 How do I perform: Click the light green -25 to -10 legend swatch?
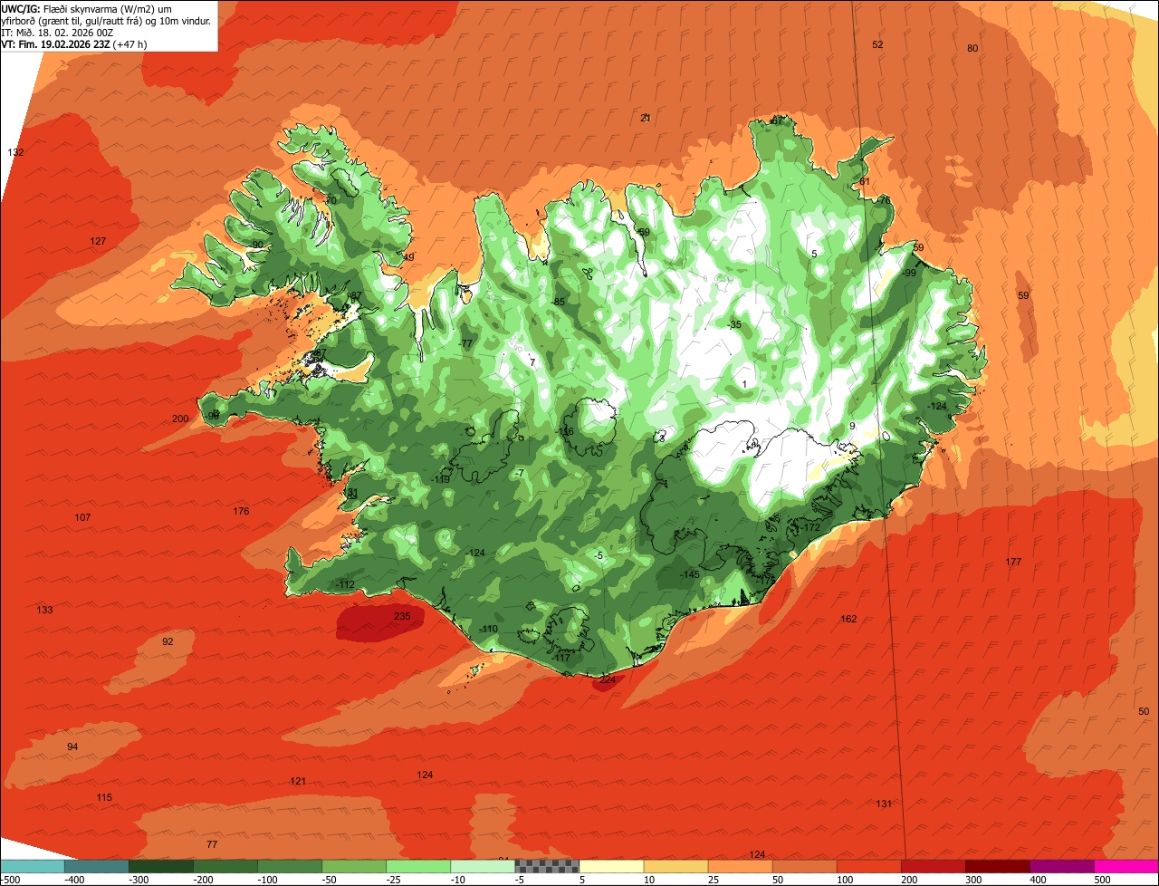click(x=417, y=866)
